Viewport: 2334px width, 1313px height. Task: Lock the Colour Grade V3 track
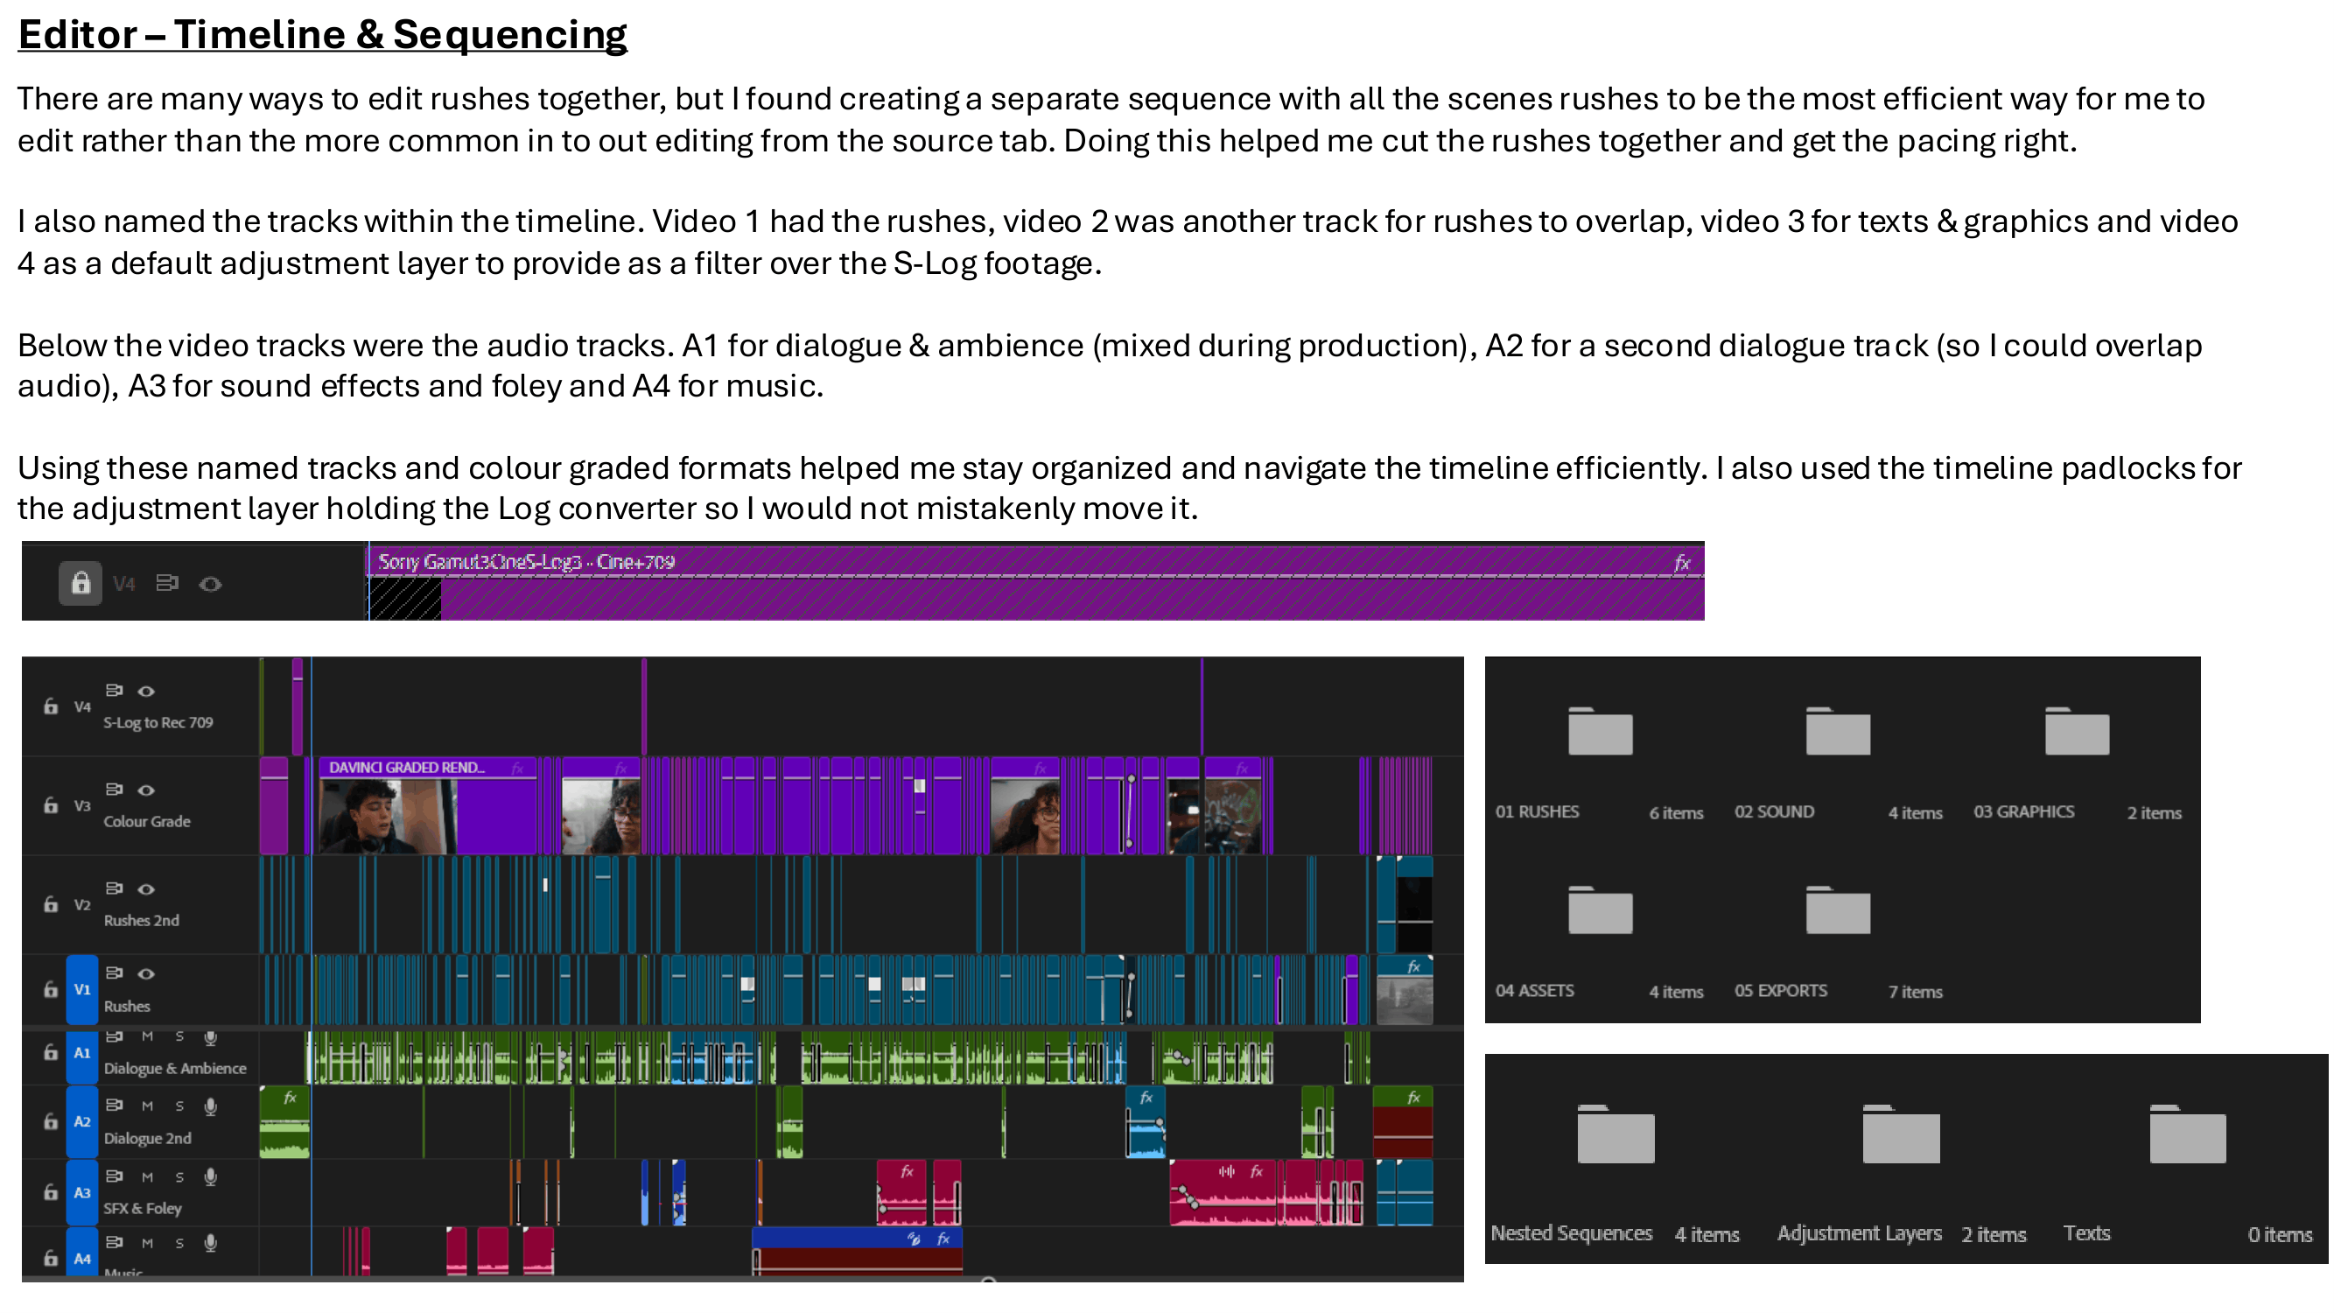click(51, 804)
